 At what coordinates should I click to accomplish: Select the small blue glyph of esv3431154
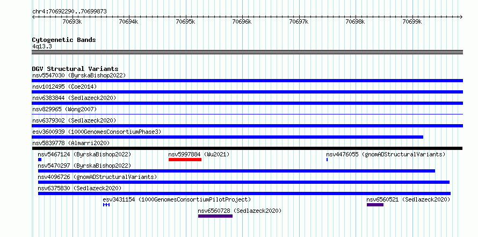coord(106,205)
